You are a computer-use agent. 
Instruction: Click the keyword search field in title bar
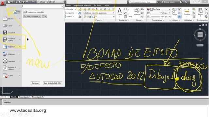tap(143, 2)
